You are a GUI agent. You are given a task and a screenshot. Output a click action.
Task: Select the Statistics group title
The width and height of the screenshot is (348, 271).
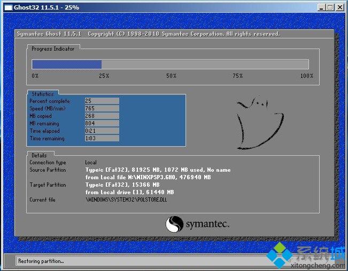(43, 94)
